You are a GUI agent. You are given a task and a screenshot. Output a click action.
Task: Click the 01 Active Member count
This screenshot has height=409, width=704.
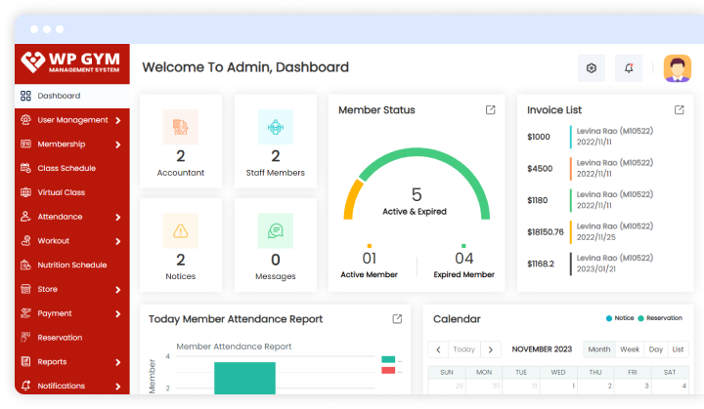coord(369,259)
